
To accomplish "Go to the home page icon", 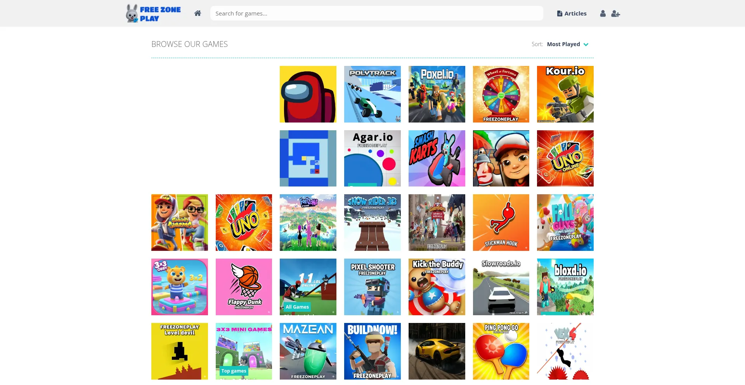I will tap(198, 13).
